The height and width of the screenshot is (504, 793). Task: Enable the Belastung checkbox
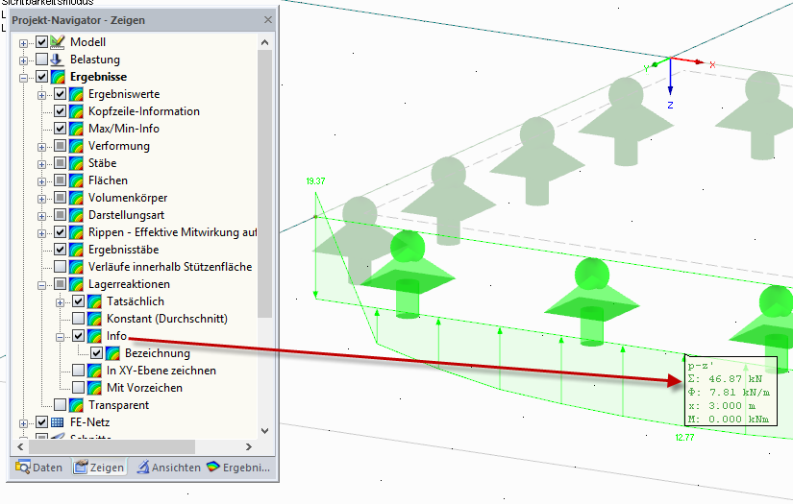(41, 60)
